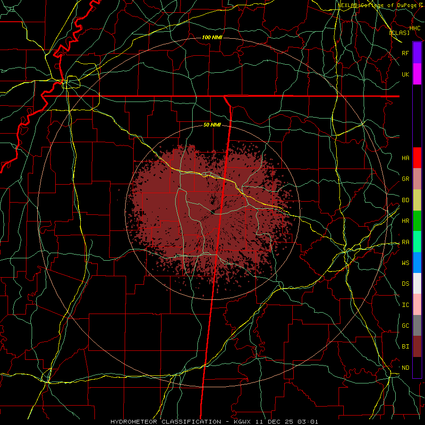The image size is (425, 425).
Task: Click the 03:01 timestamp
Action: tap(309, 422)
